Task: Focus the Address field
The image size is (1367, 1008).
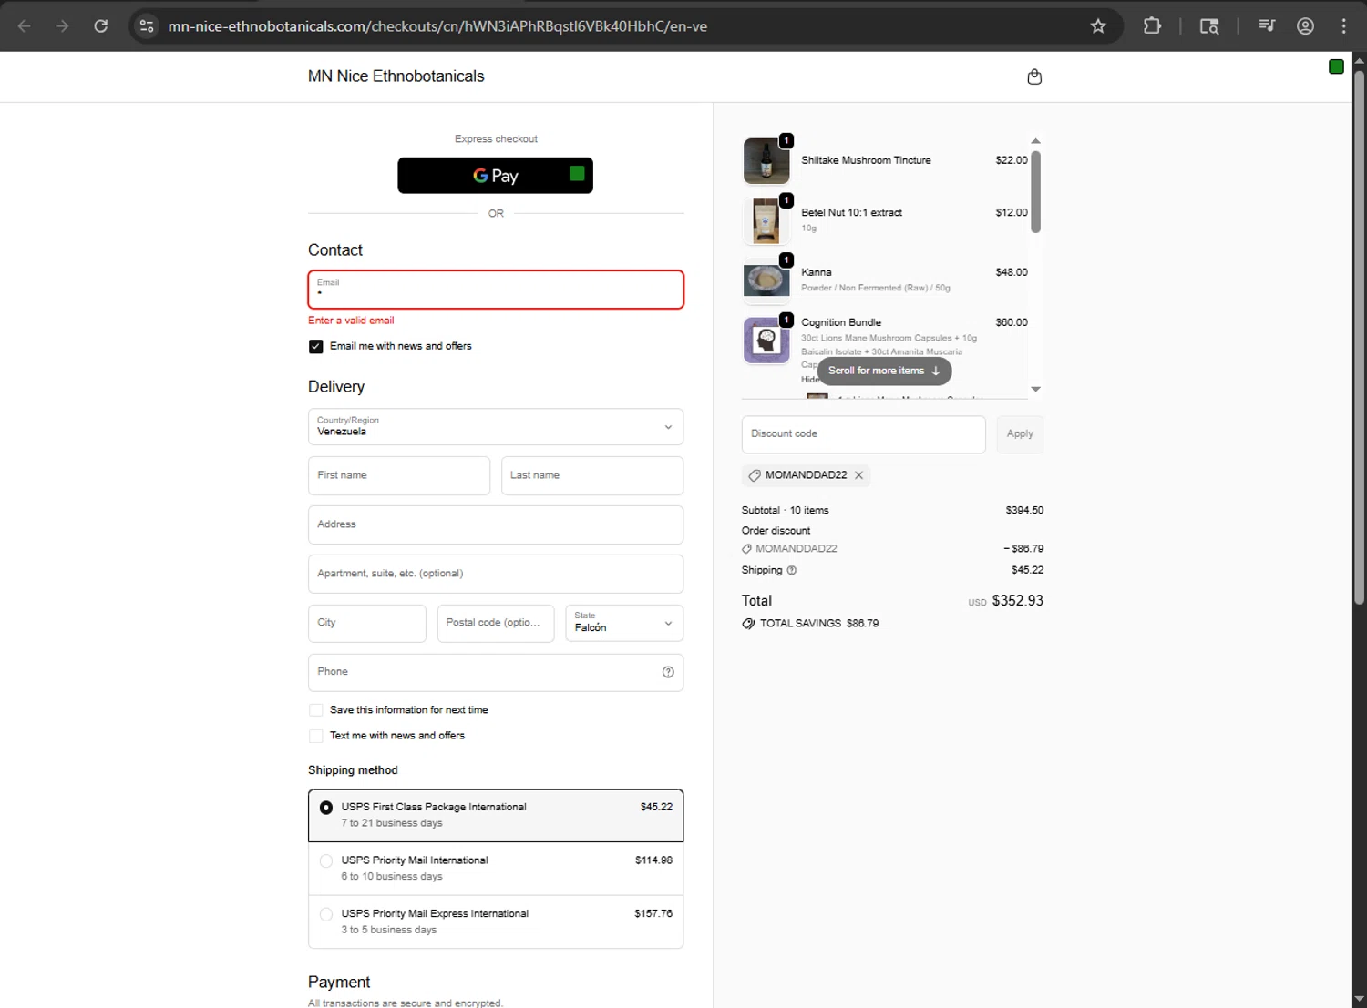Action: pyautogui.click(x=496, y=524)
